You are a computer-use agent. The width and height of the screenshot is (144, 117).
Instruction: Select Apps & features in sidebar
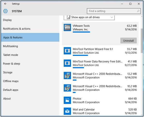pos(30,37)
